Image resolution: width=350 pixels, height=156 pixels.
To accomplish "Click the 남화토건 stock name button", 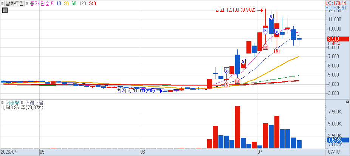I will [x=14, y=3].
